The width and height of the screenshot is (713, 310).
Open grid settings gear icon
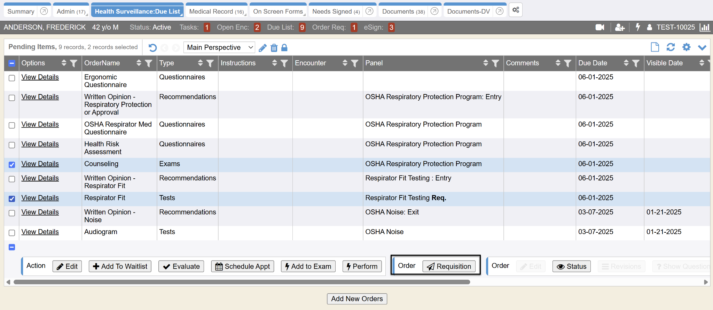pyautogui.click(x=686, y=47)
